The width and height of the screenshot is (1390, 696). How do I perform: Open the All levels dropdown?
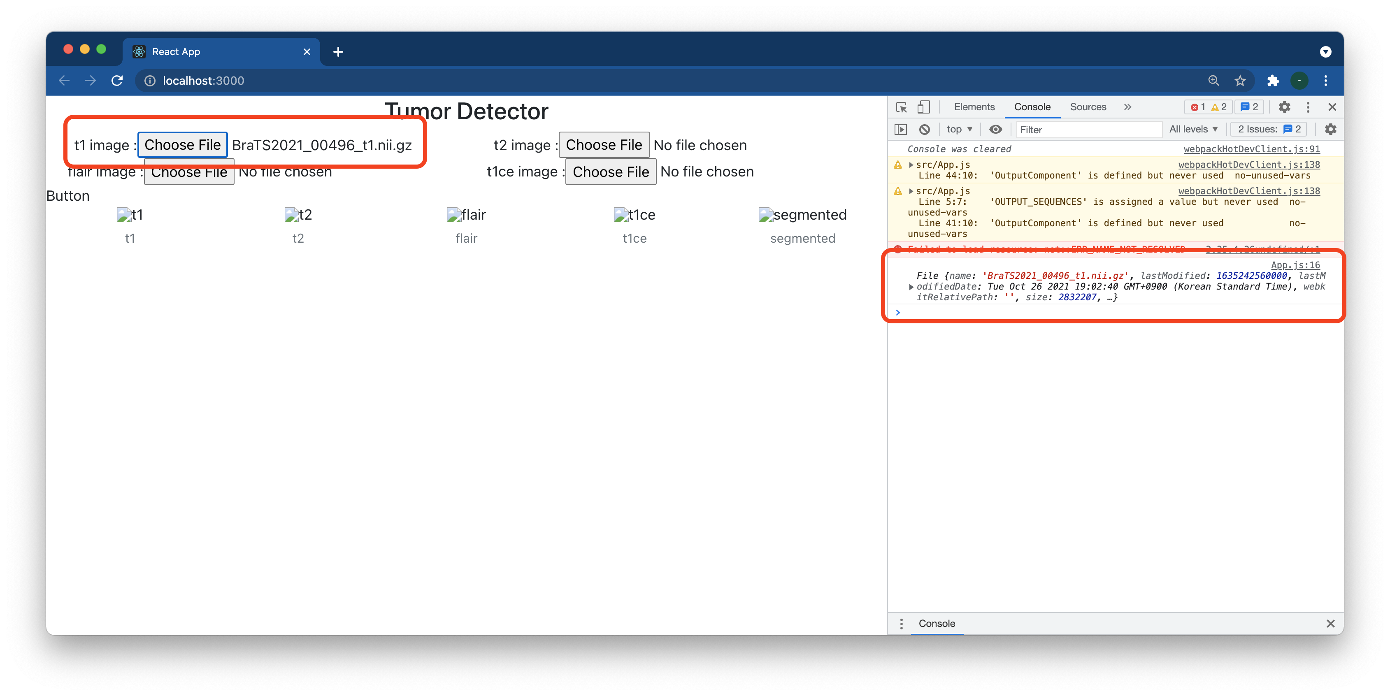[1193, 130]
